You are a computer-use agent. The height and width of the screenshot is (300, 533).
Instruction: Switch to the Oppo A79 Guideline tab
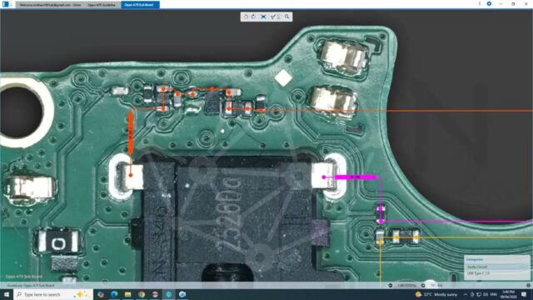(102, 5)
